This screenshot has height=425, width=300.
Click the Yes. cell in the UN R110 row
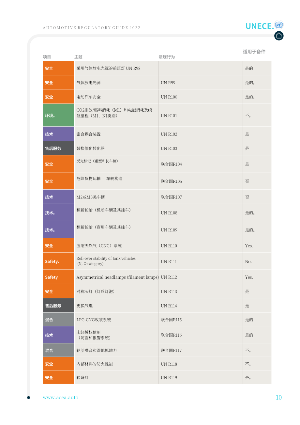pos(257,245)
